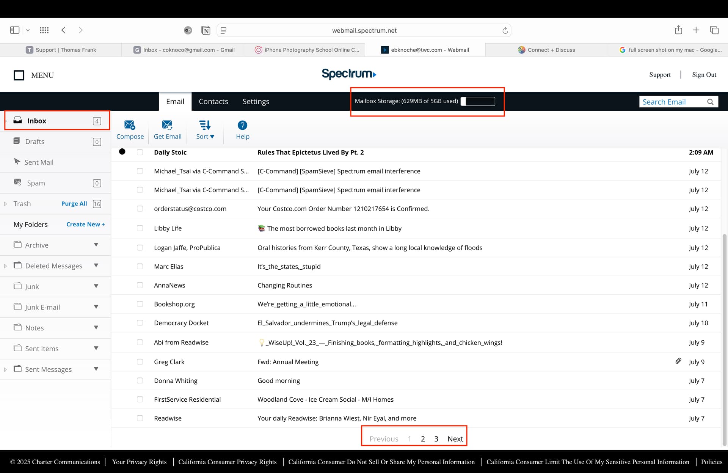Click the Notes folder icon
This screenshot has height=473, width=728.
[17, 327]
